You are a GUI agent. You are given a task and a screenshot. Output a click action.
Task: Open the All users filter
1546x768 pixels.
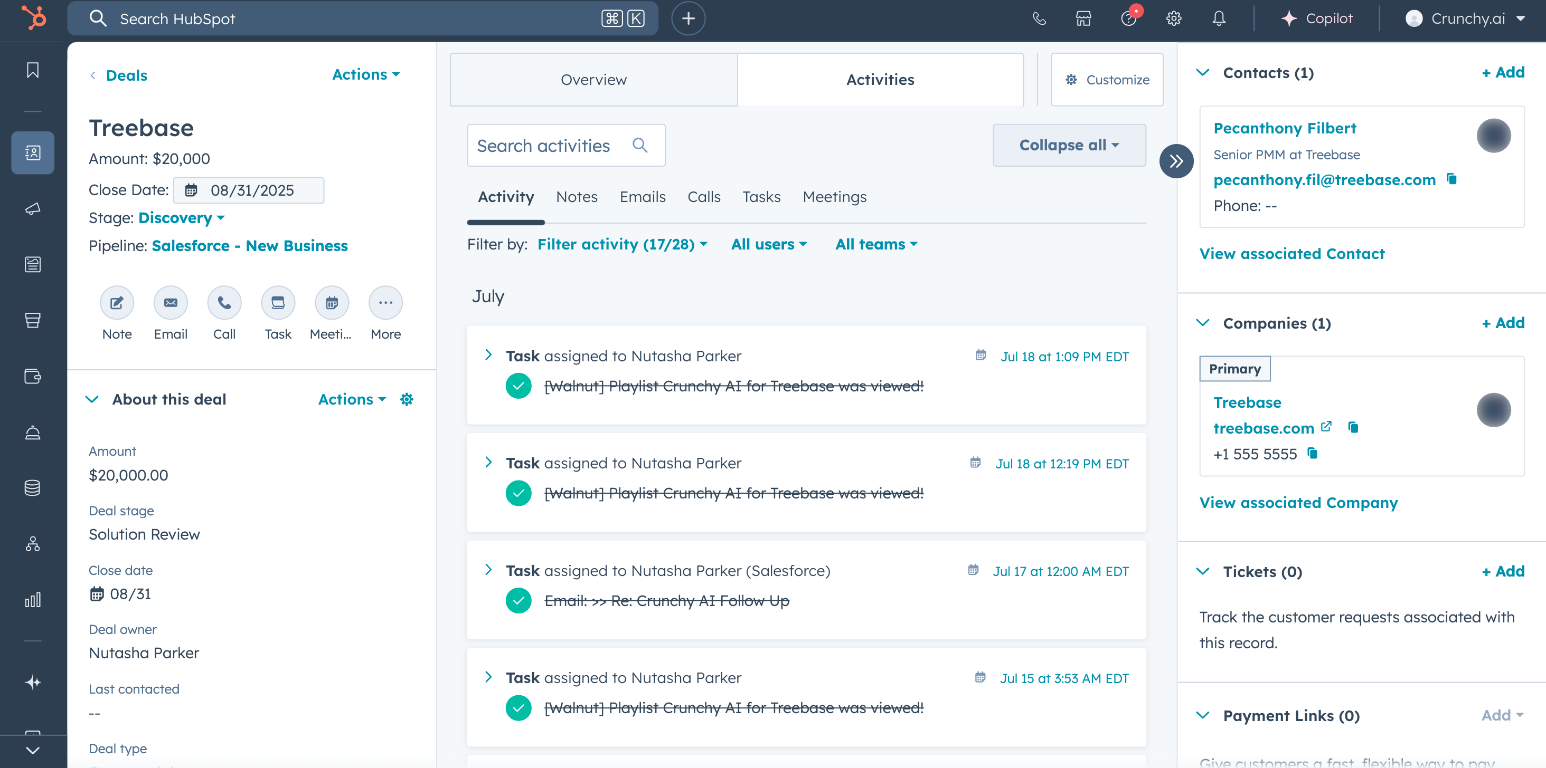coord(769,244)
